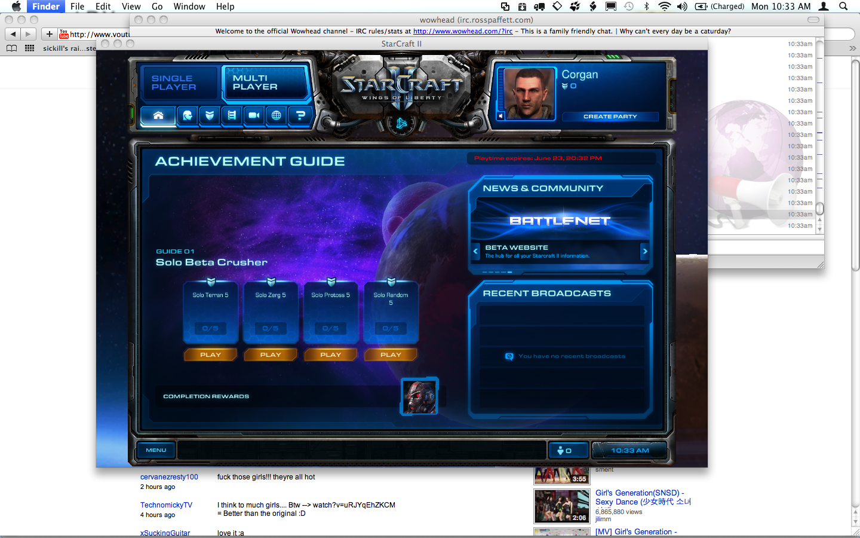Open the File menu

[x=78, y=7]
